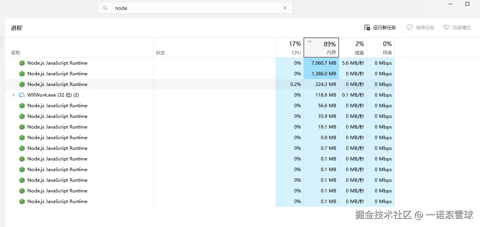Click the Node.js icon in the 0.9 MB row
The width and height of the screenshot is (480, 227).
coord(22,138)
